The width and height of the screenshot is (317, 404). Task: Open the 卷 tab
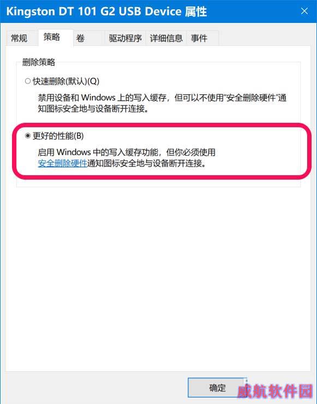[88, 38]
